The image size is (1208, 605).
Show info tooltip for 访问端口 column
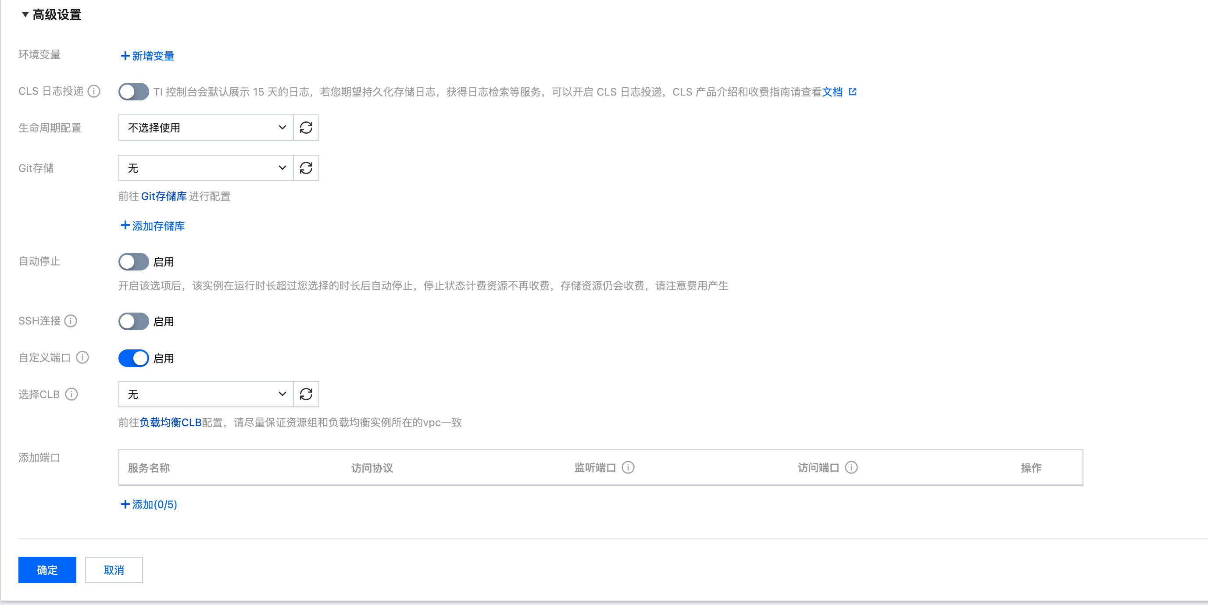click(851, 467)
